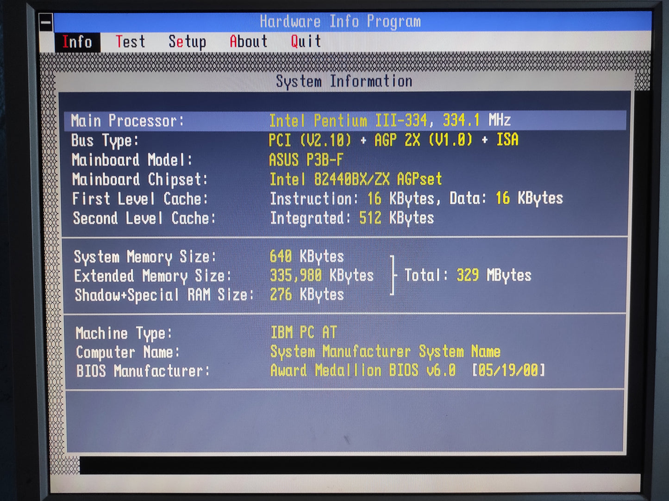Open the About menu
Screen dimensions: 669x501
pyautogui.click(x=248, y=42)
